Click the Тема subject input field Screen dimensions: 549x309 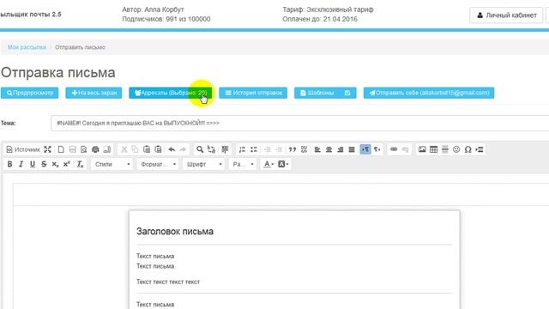tap(299, 123)
